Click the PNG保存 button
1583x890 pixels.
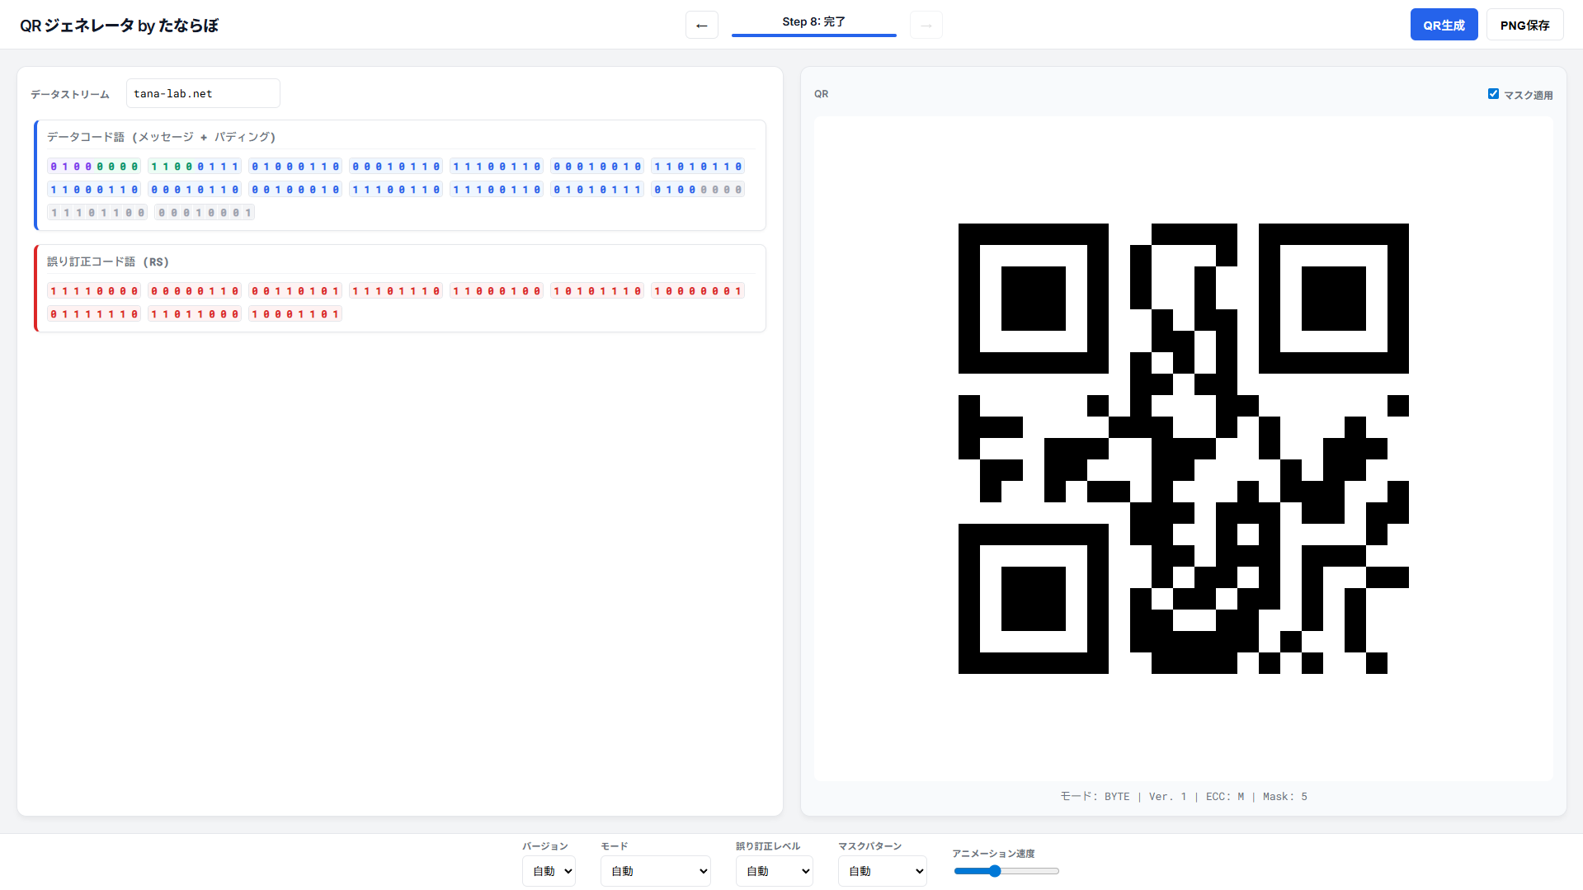click(x=1524, y=26)
